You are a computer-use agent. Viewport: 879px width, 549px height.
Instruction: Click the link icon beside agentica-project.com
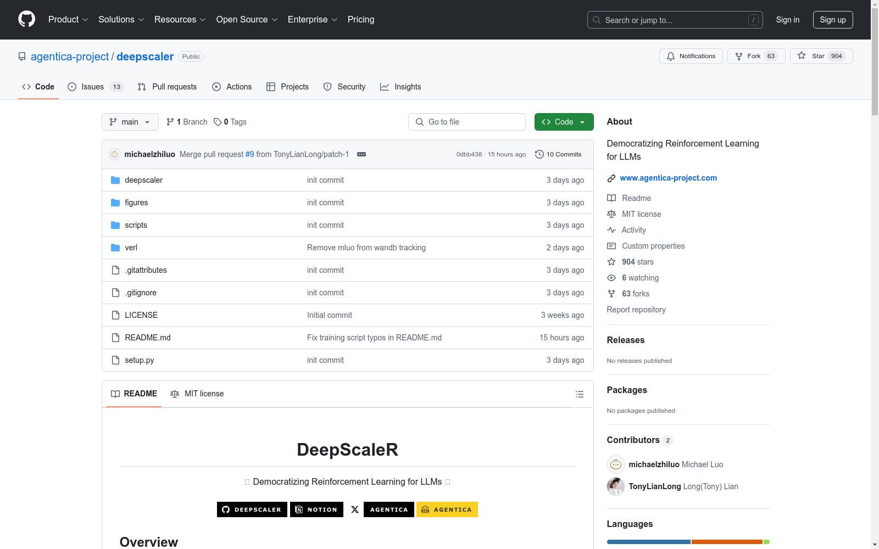click(611, 178)
